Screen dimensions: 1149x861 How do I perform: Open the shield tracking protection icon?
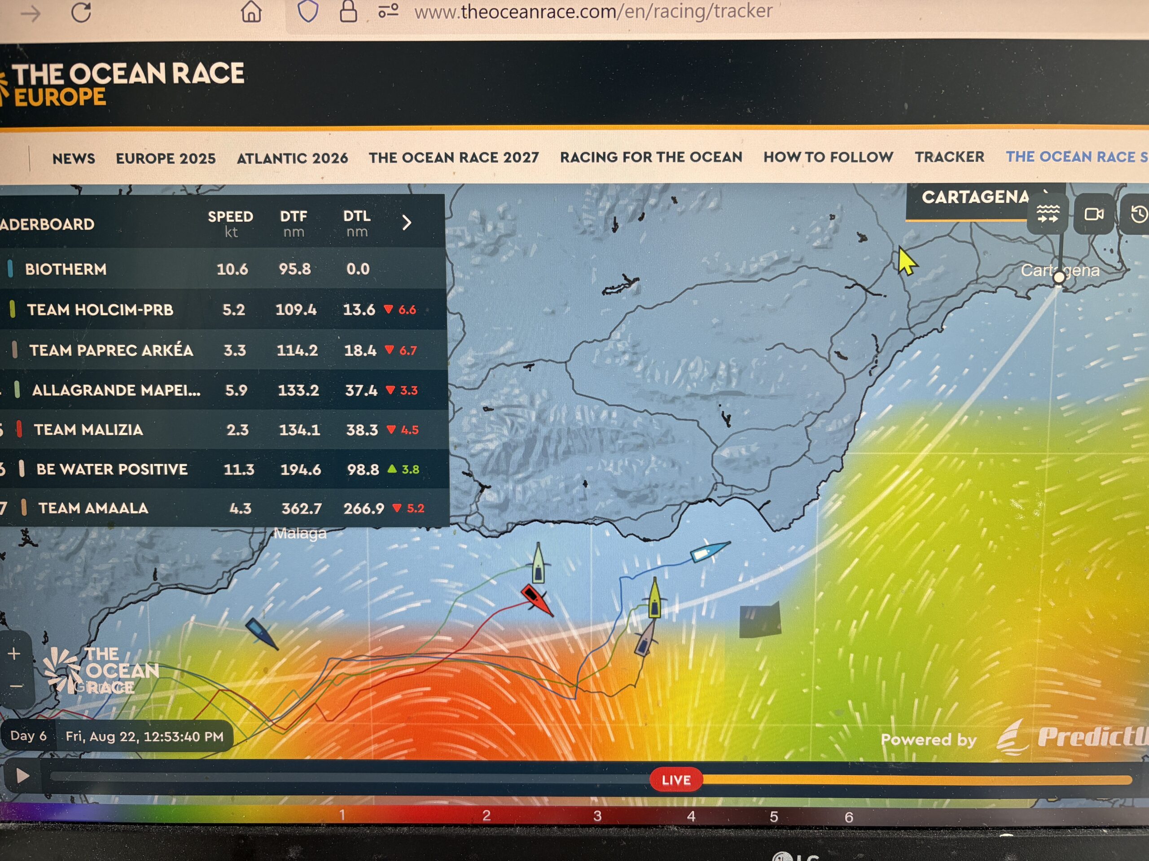click(307, 11)
